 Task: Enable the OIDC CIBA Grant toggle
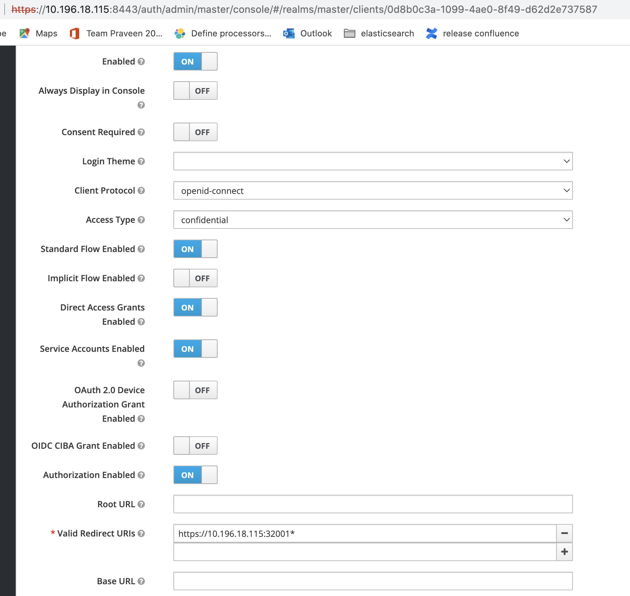(195, 446)
